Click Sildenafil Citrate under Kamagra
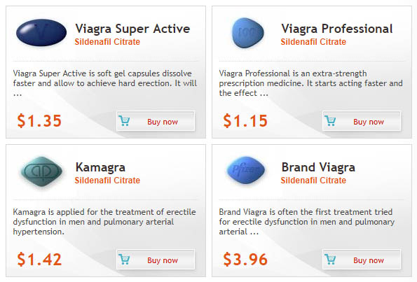 tap(107, 181)
